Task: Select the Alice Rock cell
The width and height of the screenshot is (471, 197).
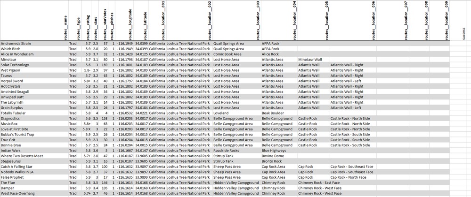Action: 279,54
